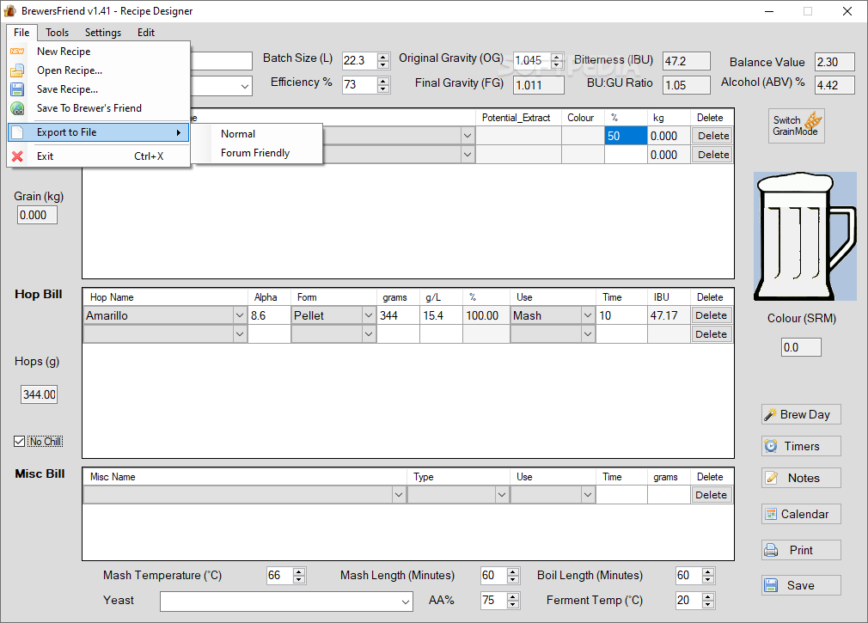Click the Boil Length stepper arrows
Image resolution: width=868 pixels, height=623 pixels.
point(708,576)
